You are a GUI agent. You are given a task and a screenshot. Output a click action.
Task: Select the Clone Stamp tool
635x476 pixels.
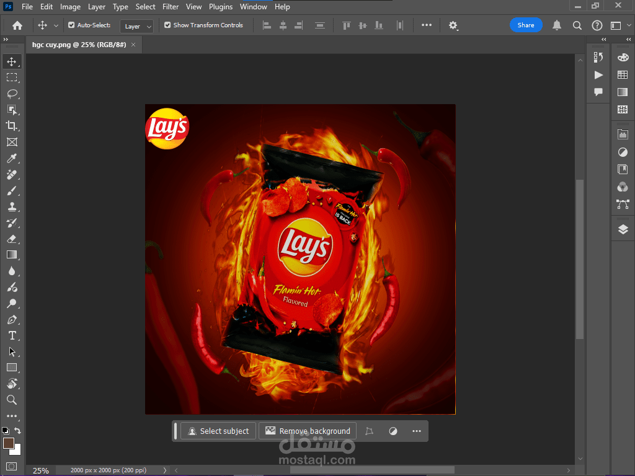click(12, 207)
